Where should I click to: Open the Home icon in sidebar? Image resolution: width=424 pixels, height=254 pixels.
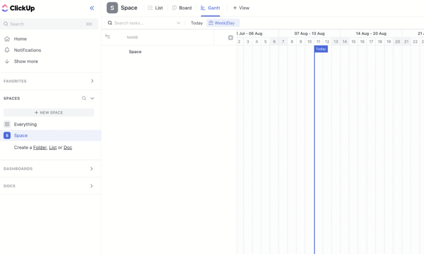[7, 39]
